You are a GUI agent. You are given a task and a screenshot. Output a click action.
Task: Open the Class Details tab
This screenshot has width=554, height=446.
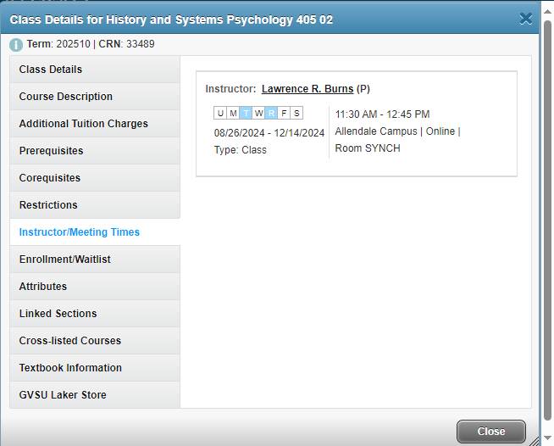click(x=51, y=70)
